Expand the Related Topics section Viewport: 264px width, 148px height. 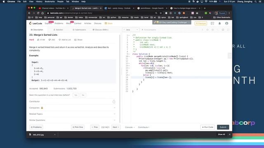[73, 114]
